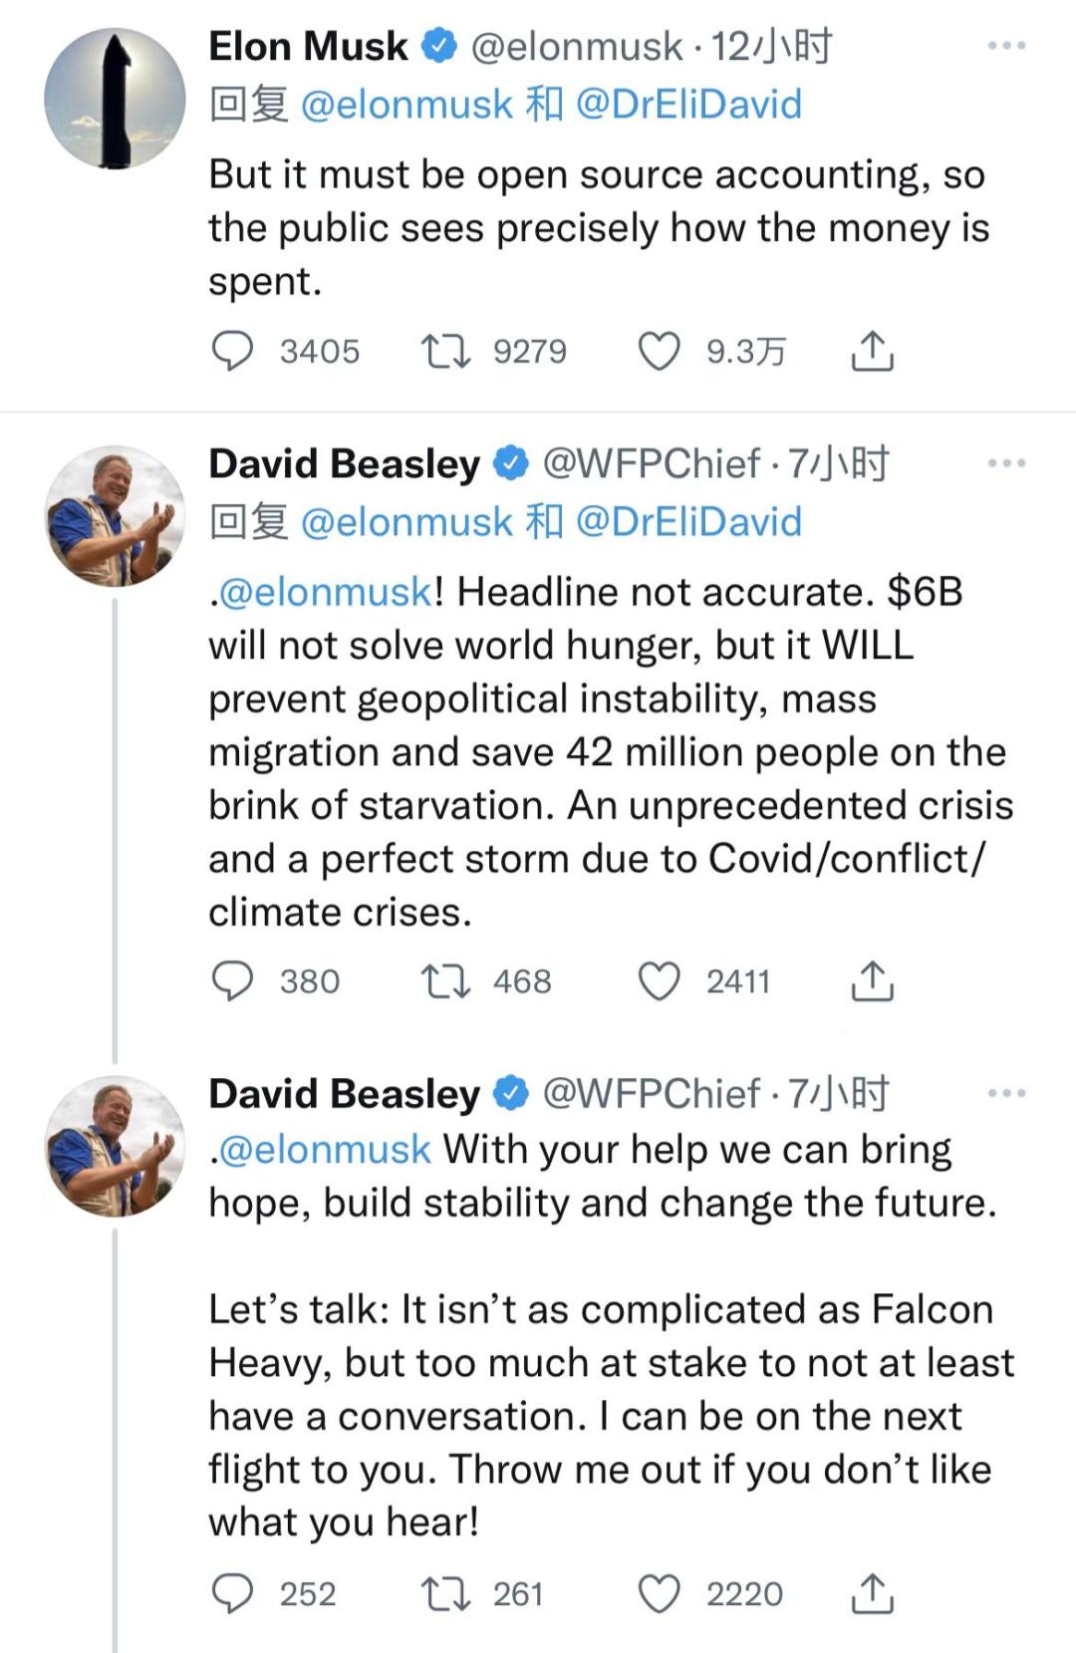Open @elonmusk mention starting 'Headline not accurate' tweet

[x=324, y=592]
